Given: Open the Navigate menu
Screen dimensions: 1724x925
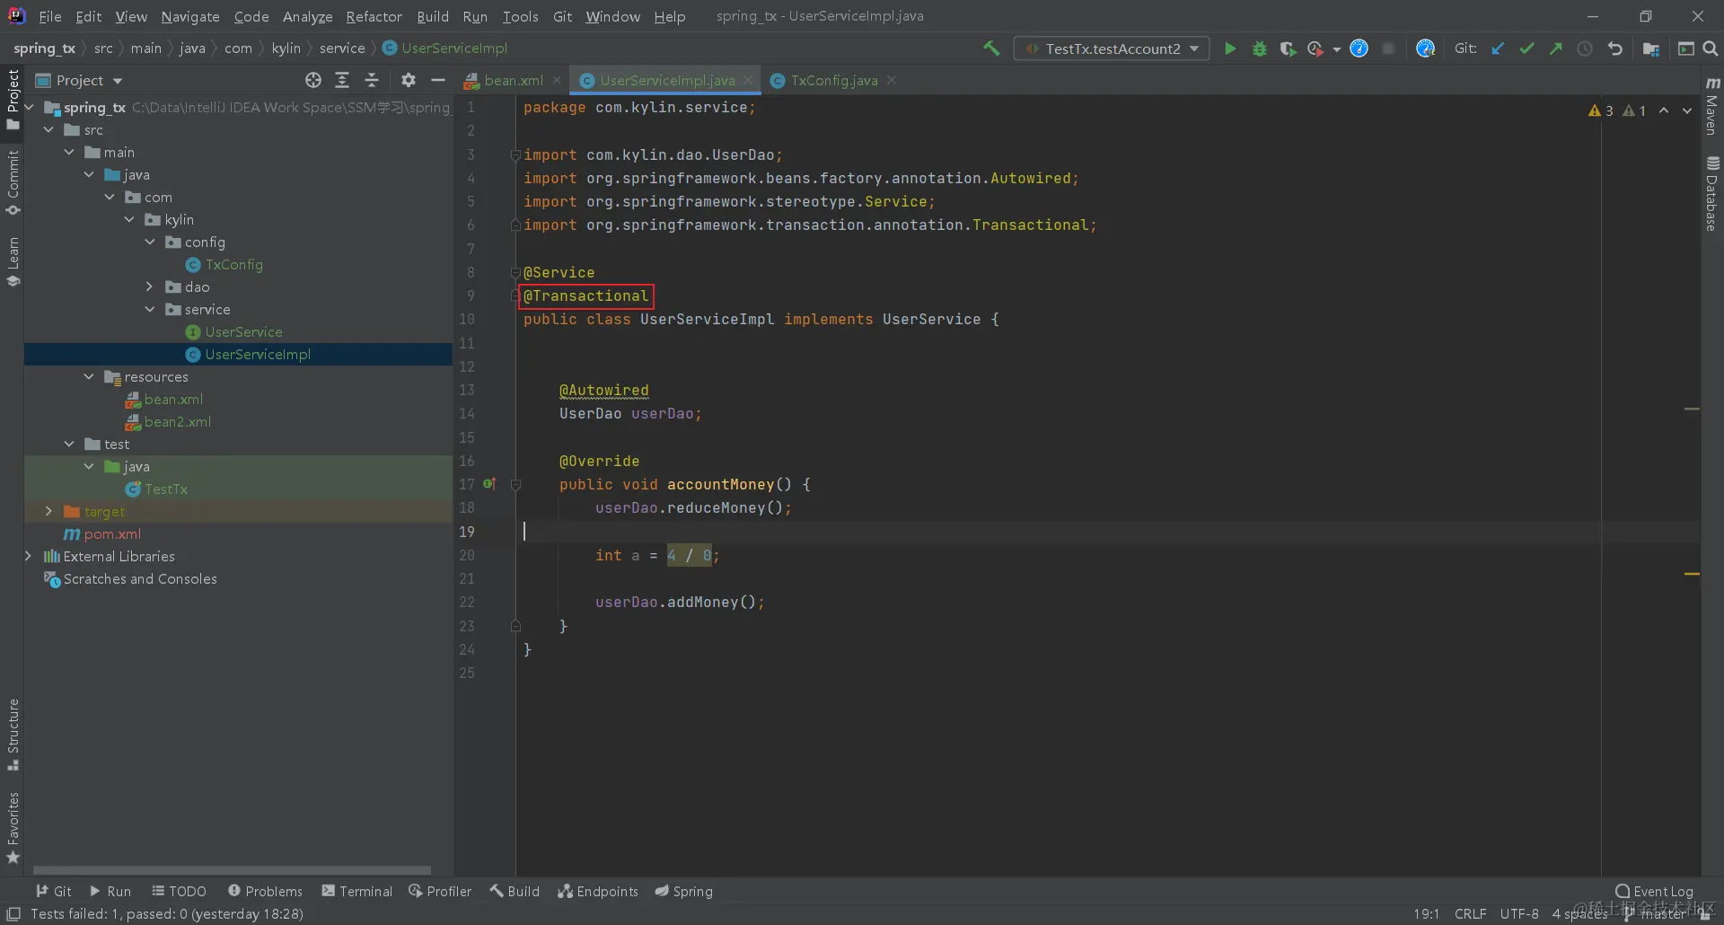Looking at the screenshot, I should [x=190, y=16].
